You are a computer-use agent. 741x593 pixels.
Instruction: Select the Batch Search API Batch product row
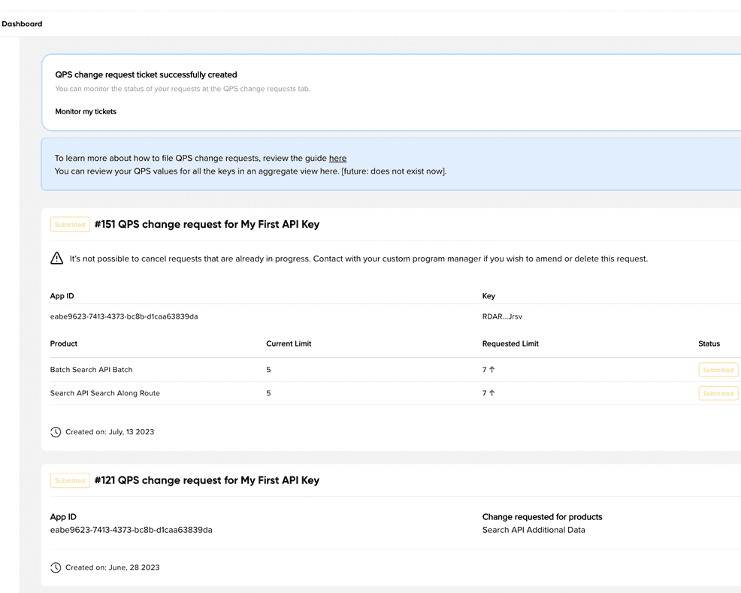click(x=91, y=370)
